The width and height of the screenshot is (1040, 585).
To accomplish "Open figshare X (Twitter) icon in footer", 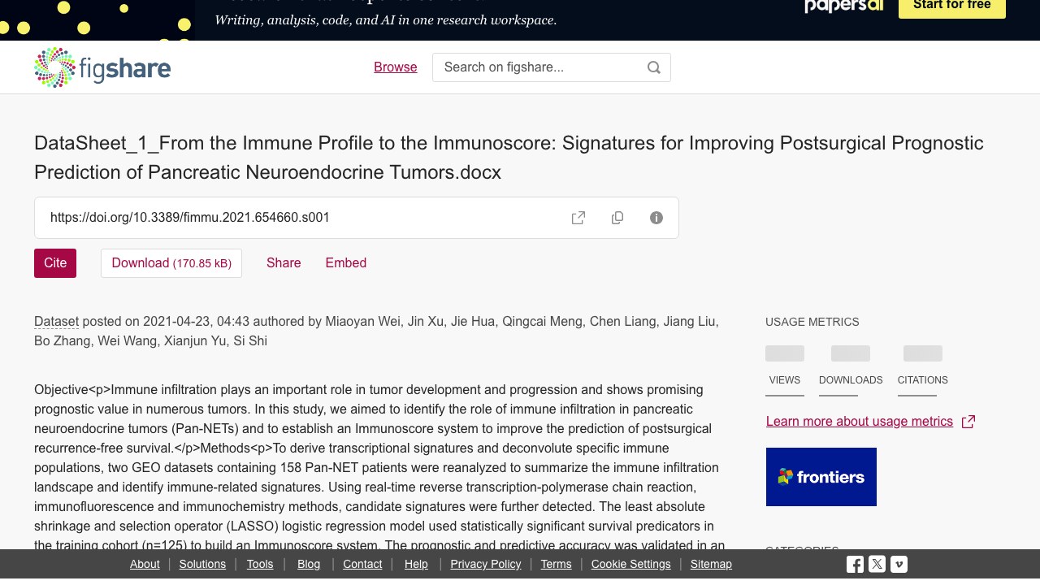I will [877, 564].
